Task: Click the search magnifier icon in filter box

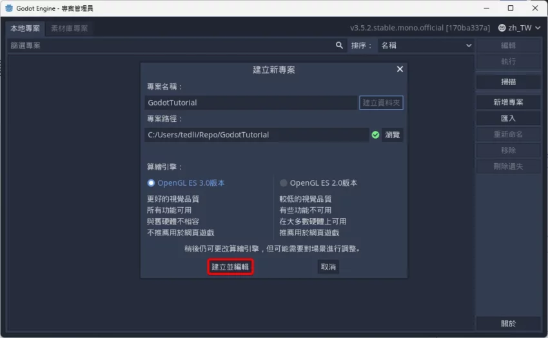Action: (339, 45)
